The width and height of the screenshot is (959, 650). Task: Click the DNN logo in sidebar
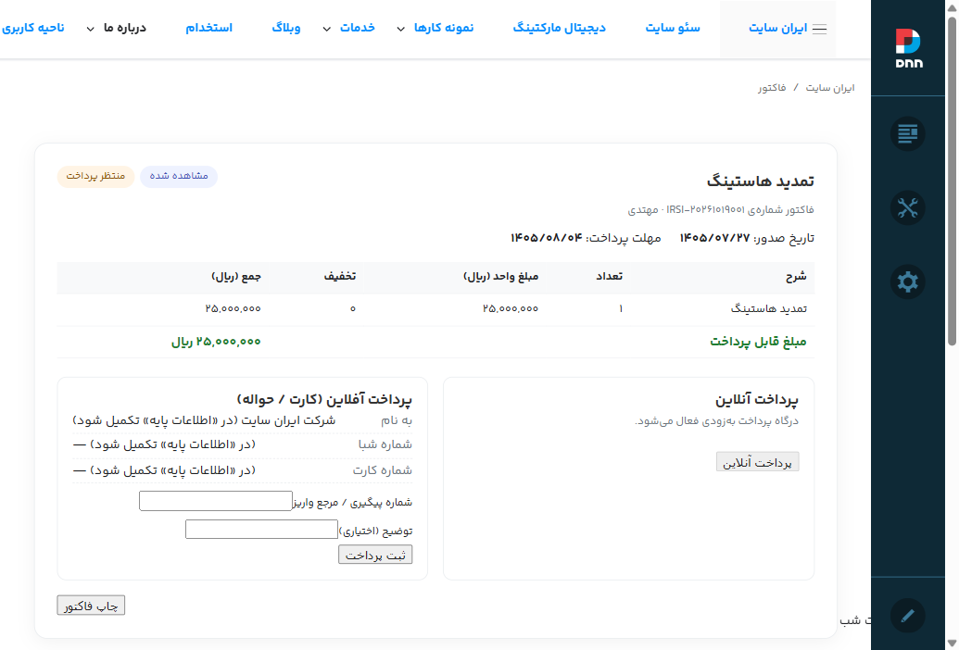tap(908, 47)
